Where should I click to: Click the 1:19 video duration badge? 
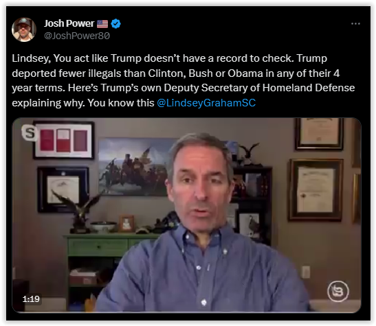pyautogui.click(x=31, y=299)
